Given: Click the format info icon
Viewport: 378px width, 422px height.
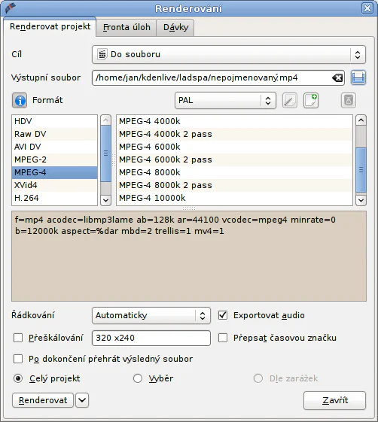Looking at the screenshot, I should (x=20, y=100).
